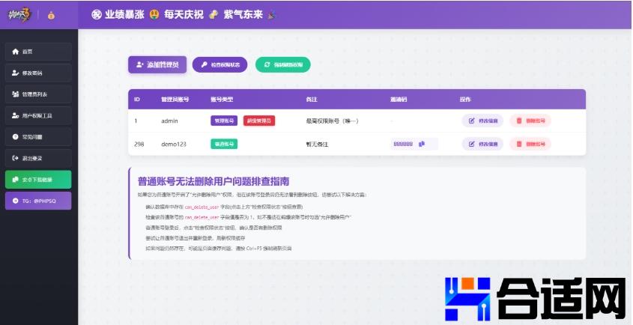Click the trash icon in demo123 row
The image size is (633, 325).
pos(518,144)
